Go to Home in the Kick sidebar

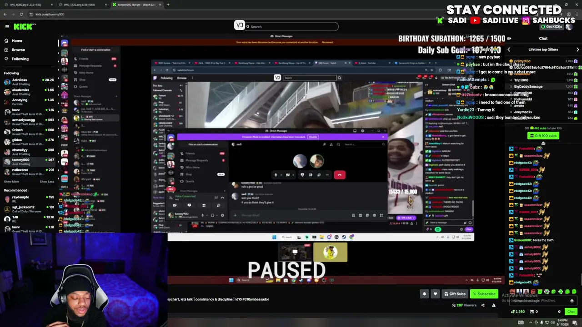coord(17,41)
